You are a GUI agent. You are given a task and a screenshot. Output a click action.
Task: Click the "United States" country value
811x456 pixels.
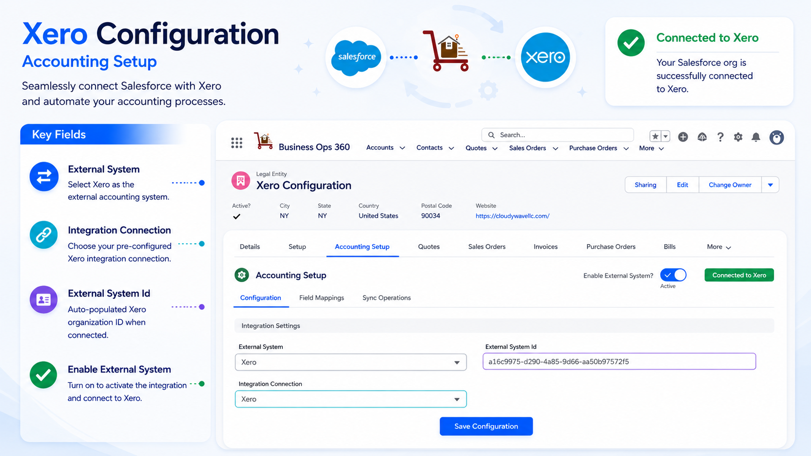pyautogui.click(x=378, y=216)
